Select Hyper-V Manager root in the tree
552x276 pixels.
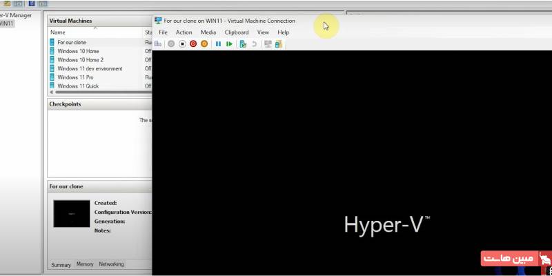[16, 15]
